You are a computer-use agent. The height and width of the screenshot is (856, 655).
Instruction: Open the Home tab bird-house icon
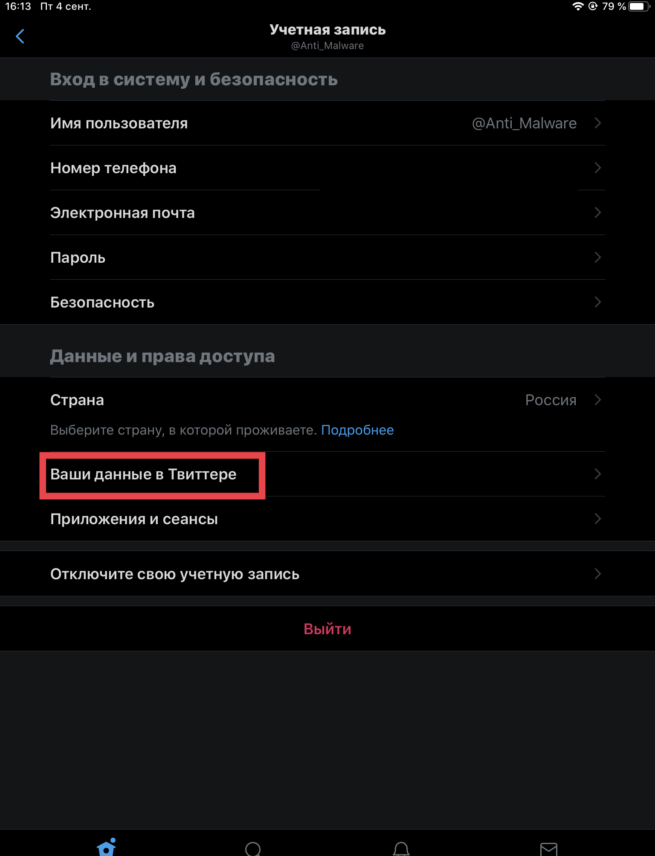107,847
